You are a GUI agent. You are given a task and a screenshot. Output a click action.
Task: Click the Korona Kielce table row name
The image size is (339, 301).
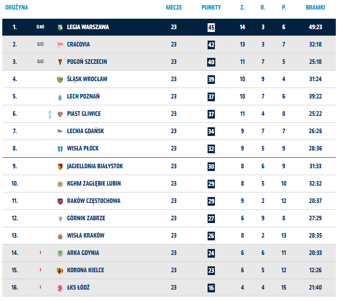(85, 270)
